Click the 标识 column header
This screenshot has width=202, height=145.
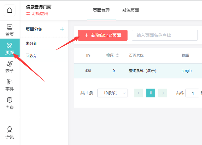coord(186,56)
